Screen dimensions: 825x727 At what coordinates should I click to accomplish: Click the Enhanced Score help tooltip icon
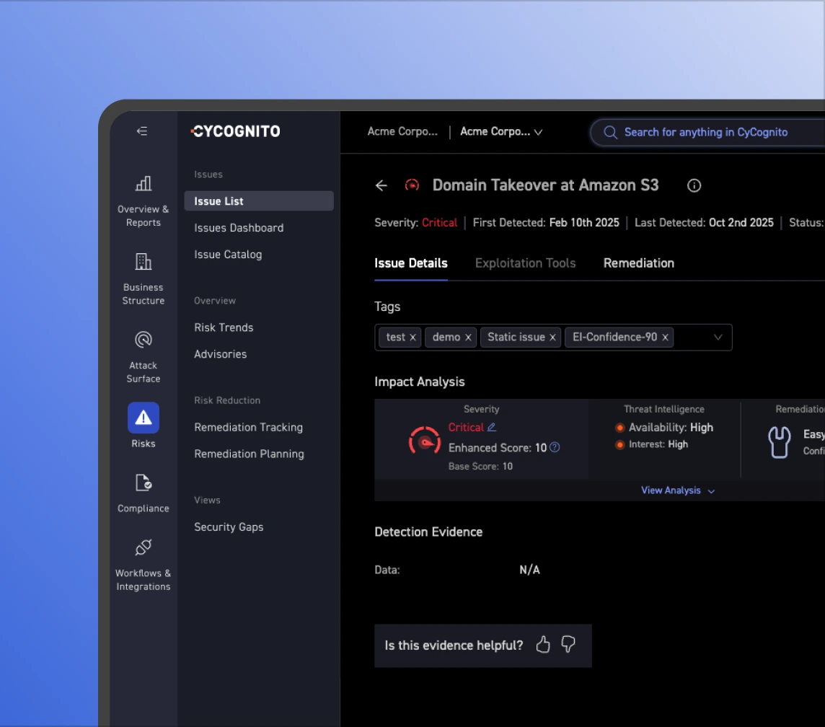point(554,447)
